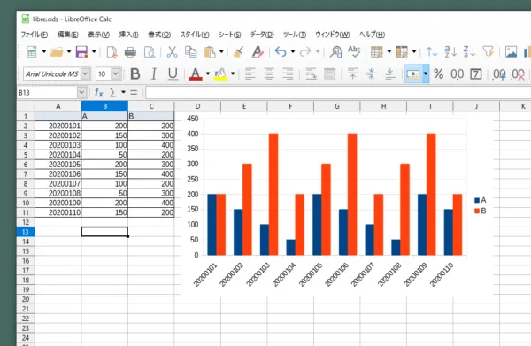531x346 pixels.
Task: Toggle the AutoFilter funnel icon
Action: [x=489, y=51]
